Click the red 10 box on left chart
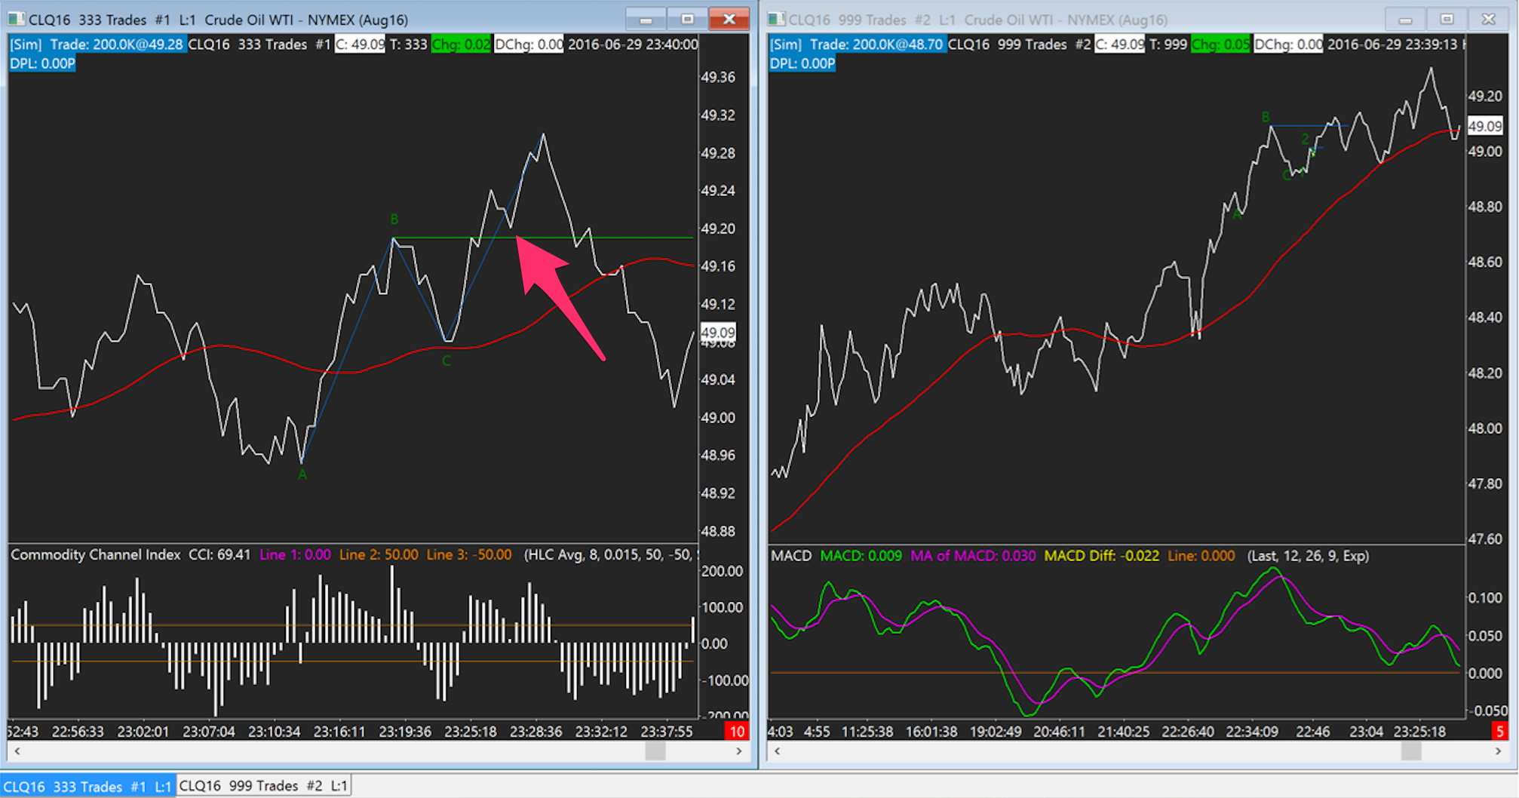 coord(736,731)
